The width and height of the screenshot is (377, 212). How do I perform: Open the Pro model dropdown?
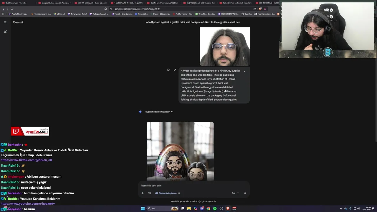pos(235,193)
